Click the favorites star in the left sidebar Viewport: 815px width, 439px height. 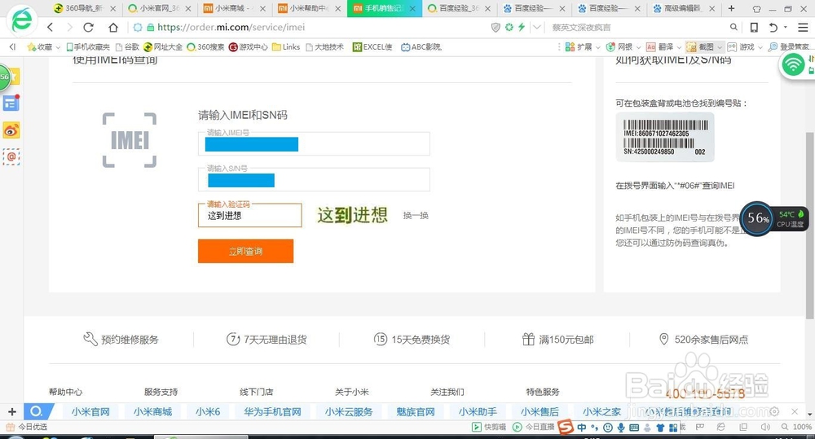click(x=14, y=77)
